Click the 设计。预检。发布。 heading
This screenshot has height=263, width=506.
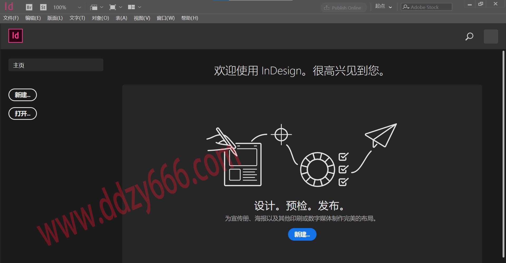click(x=299, y=205)
